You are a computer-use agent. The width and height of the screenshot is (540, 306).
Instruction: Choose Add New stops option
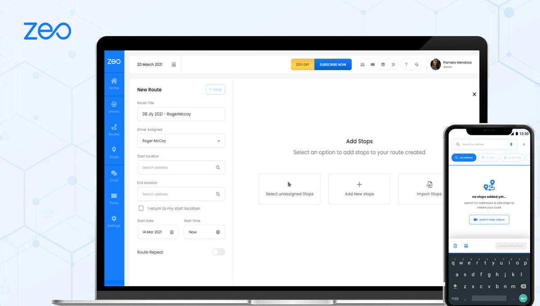[x=360, y=189]
